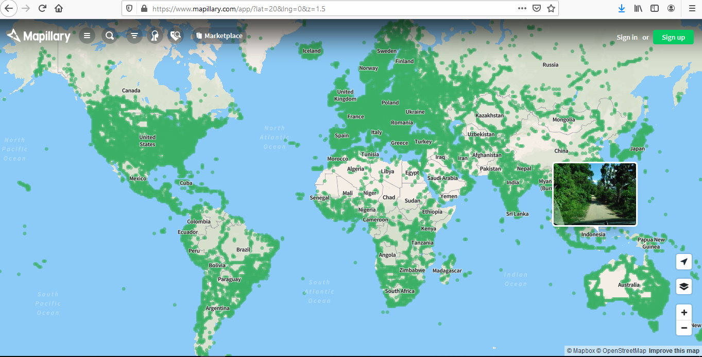Zoom in the map with plus
The image size is (702, 357).
click(683, 313)
